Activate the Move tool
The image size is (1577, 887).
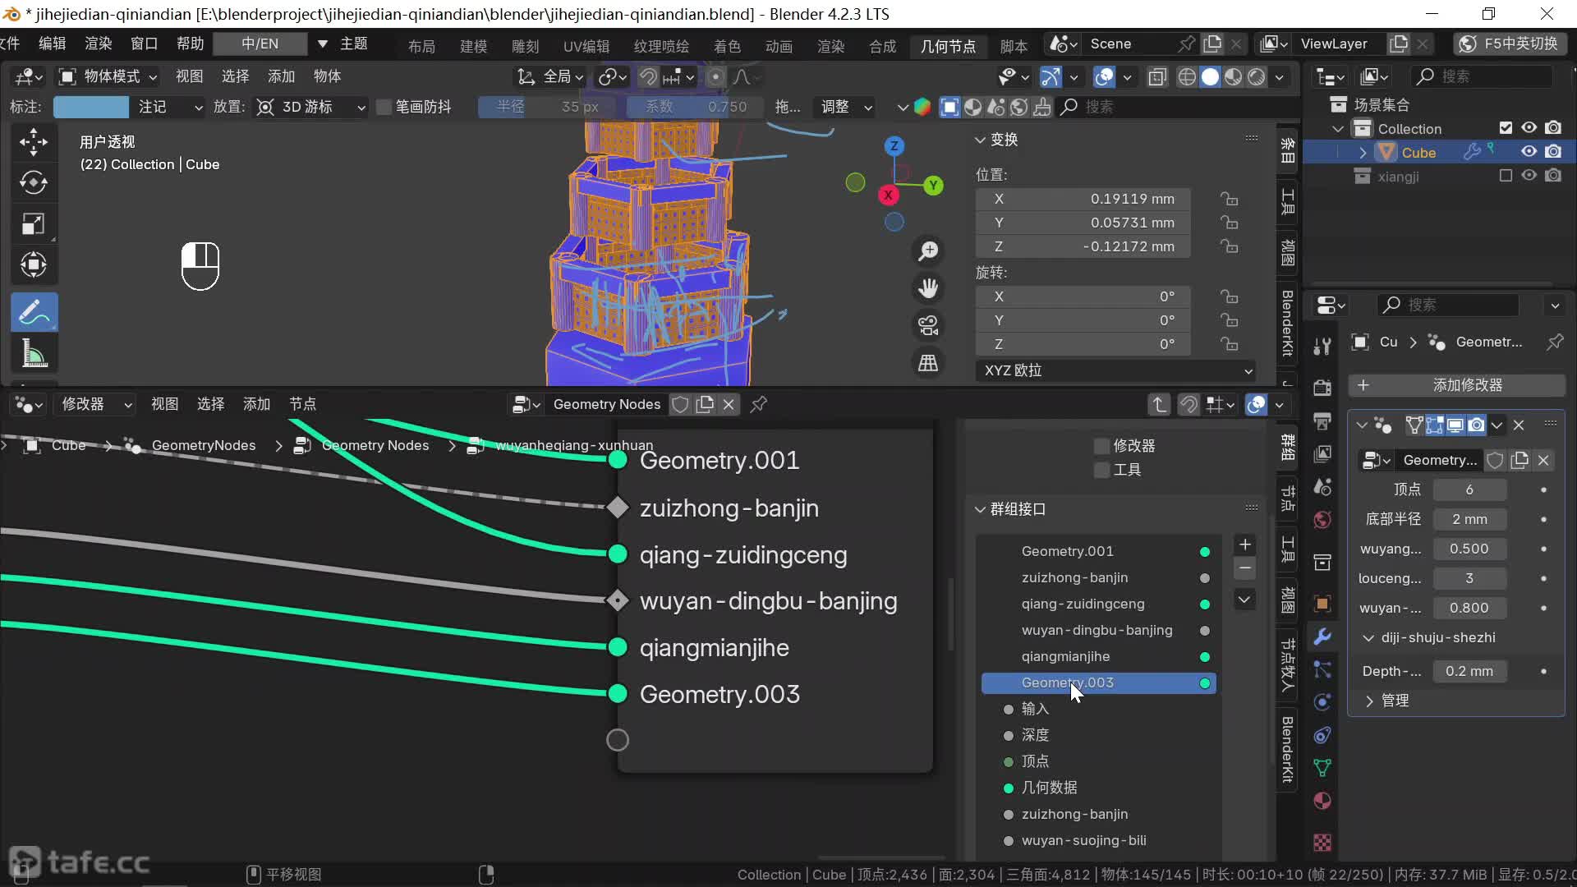pos(34,142)
